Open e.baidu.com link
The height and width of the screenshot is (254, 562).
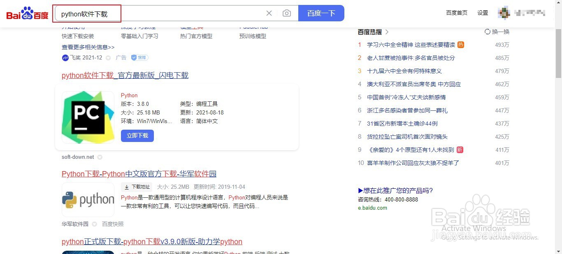pos(372,208)
